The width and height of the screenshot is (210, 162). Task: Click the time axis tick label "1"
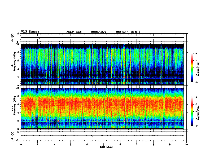37,145
